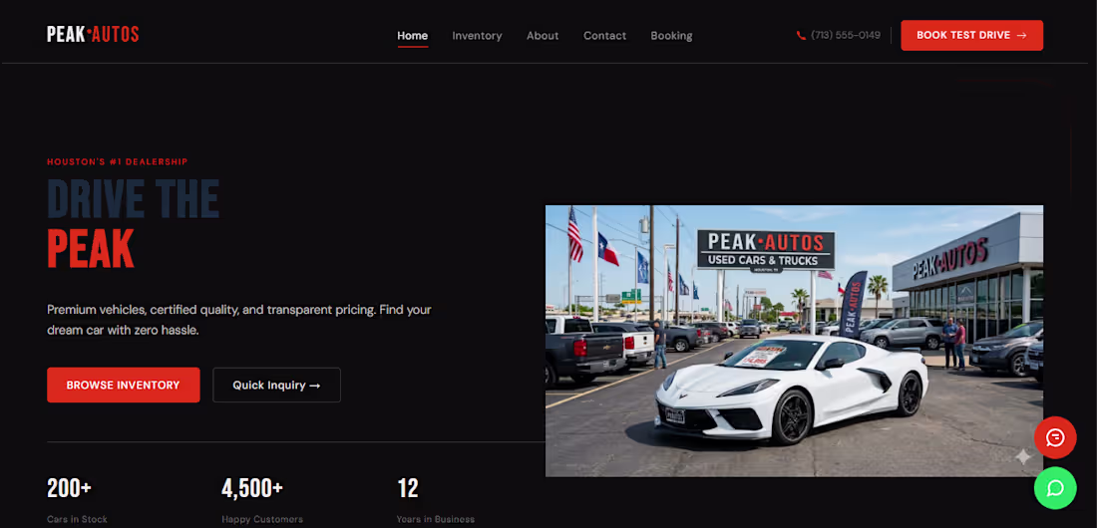Click the 'Happy Customers' label

(262, 520)
